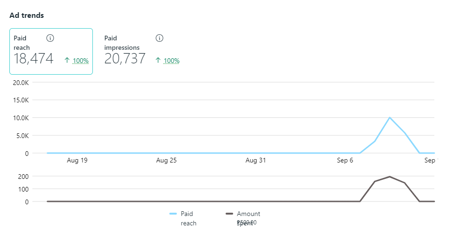Open the 100% change link for Paid impressions

172,61
